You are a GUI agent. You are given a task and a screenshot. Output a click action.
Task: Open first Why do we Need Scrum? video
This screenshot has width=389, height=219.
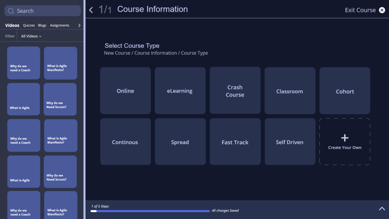point(60,99)
